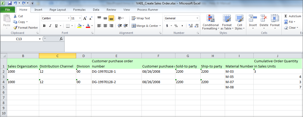The width and height of the screenshot is (303, 117).
Task: Click the Cut scissors icon
Action: 15,16
